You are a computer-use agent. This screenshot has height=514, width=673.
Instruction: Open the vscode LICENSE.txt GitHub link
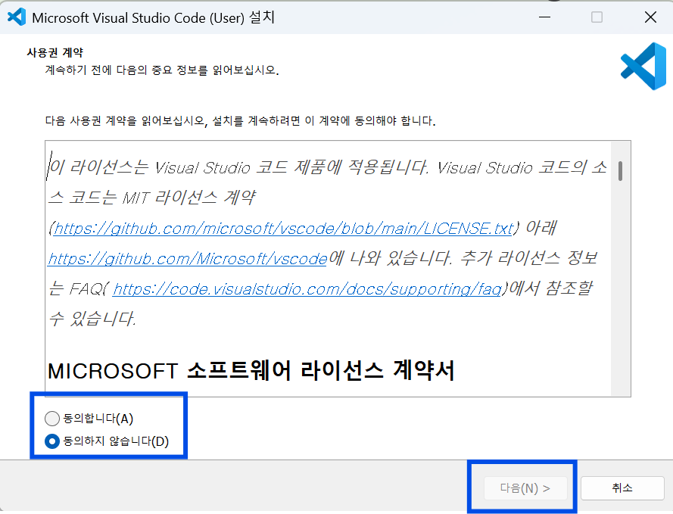[x=283, y=229]
